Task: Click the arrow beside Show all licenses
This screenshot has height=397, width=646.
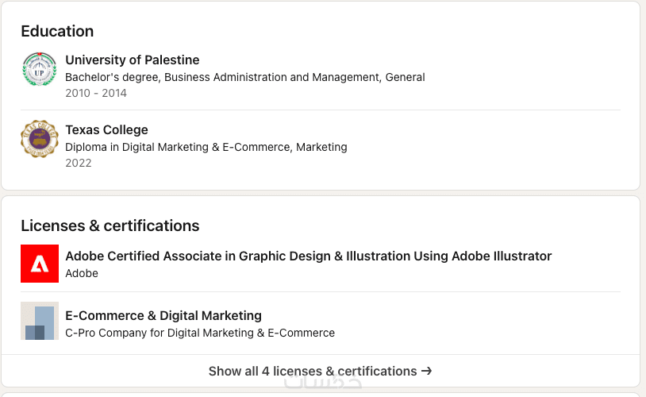Action: pyautogui.click(x=427, y=371)
